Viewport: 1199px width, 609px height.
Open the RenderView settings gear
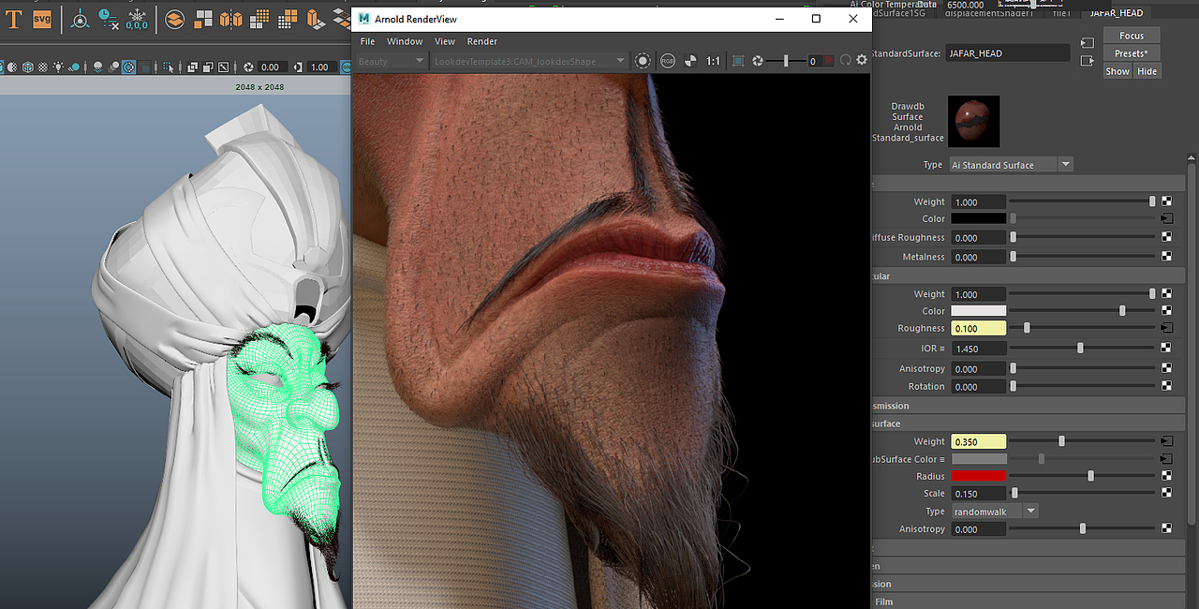coord(862,60)
